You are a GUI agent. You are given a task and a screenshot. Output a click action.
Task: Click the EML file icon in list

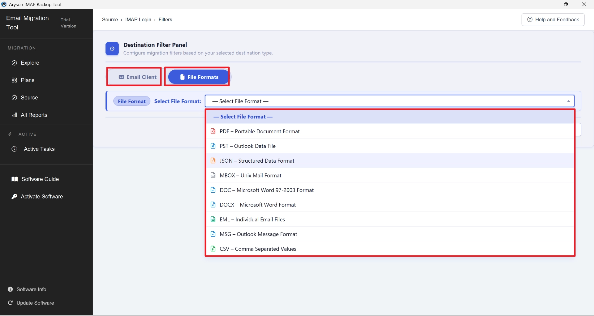[x=213, y=219]
